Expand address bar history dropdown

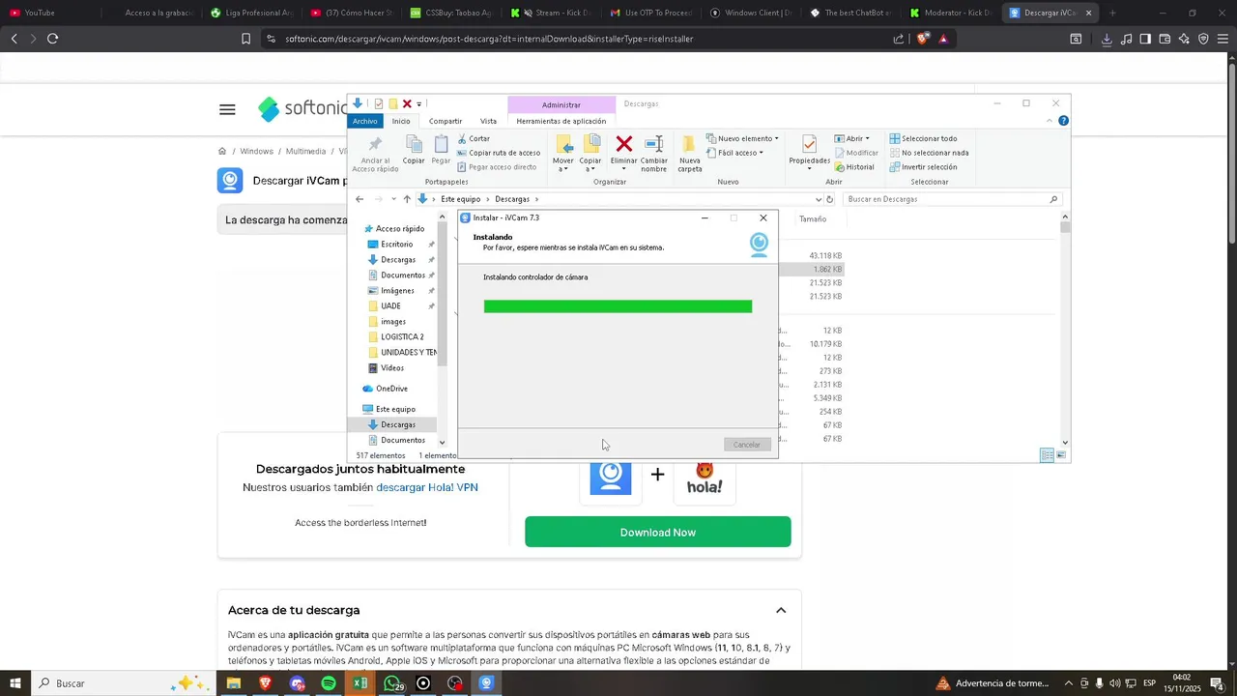(819, 199)
